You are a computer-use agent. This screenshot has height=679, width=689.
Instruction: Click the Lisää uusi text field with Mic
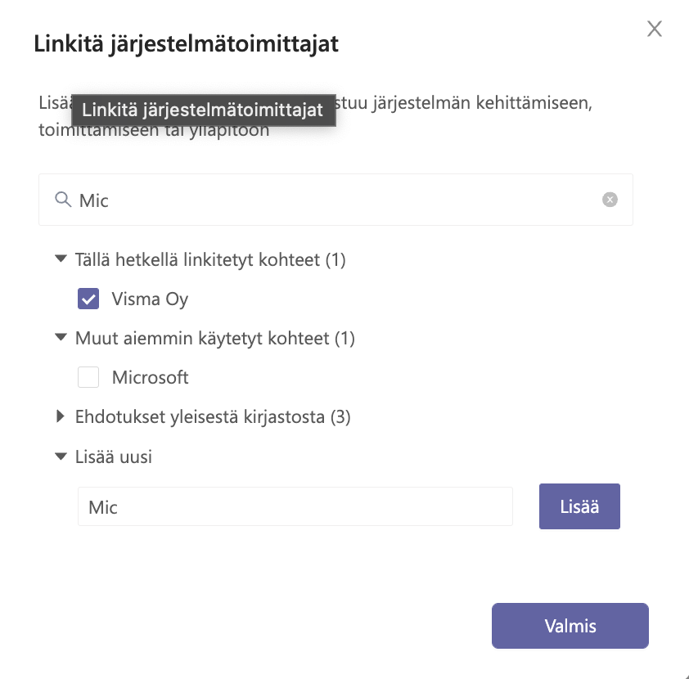point(295,506)
